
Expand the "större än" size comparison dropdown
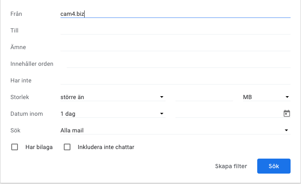click(112, 97)
